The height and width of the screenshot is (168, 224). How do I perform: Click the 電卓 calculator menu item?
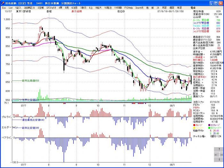(193, 7)
